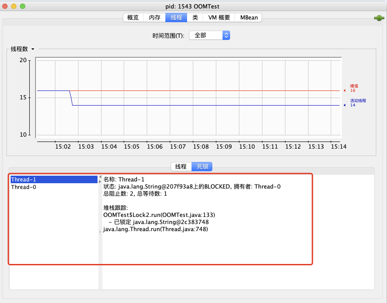
Task: Open the 时间范围 全部 dropdown
Action: point(209,35)
